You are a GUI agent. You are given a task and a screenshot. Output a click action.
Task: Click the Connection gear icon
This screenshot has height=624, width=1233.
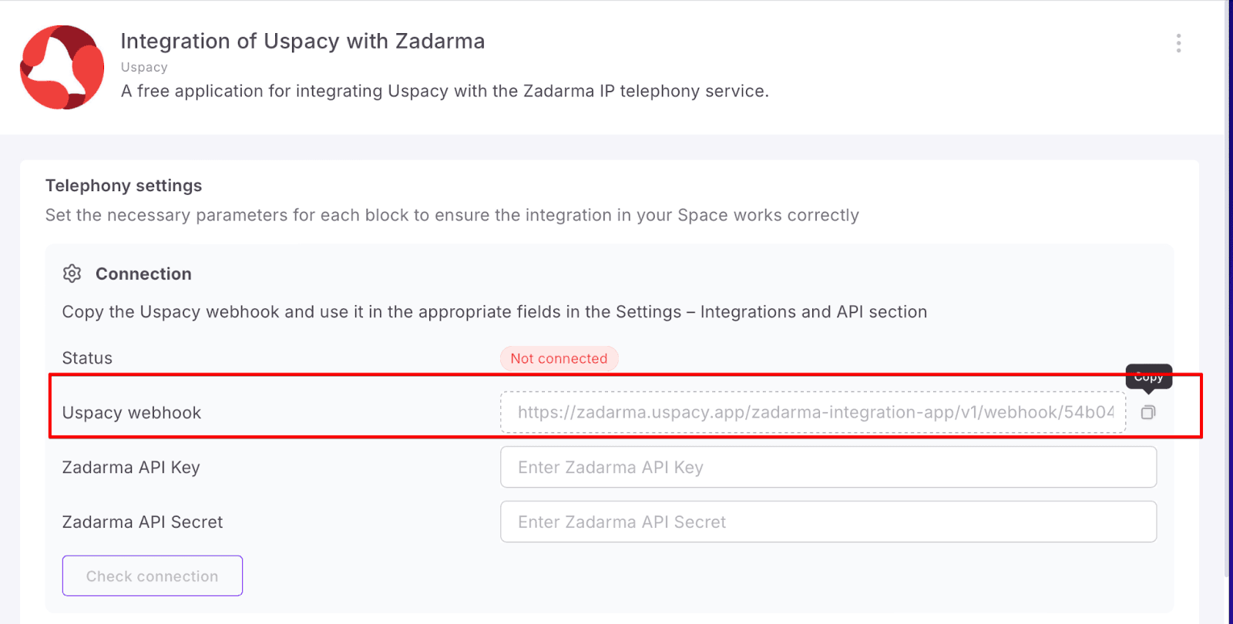72,273
